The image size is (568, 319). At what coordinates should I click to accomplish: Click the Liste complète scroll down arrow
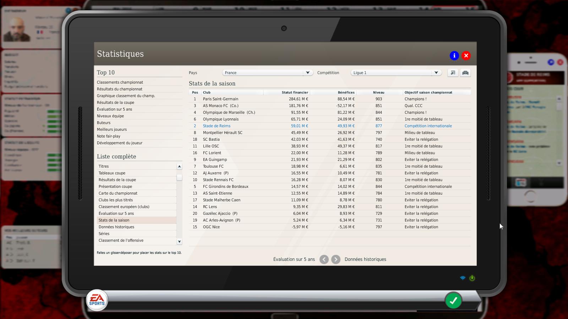tap(179, 242)
